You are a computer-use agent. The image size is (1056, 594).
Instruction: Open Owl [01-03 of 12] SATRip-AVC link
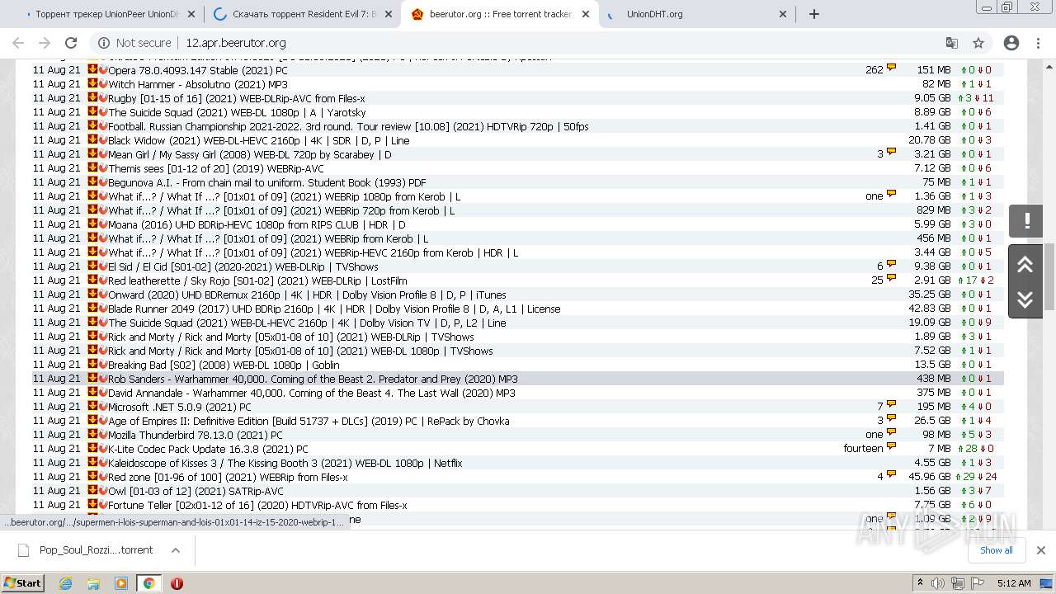(x=196, y=491)
